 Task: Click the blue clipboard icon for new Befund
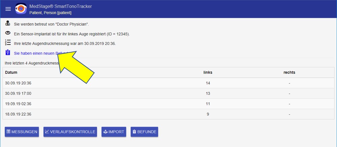pyautogui.click(x=8, y=53)
